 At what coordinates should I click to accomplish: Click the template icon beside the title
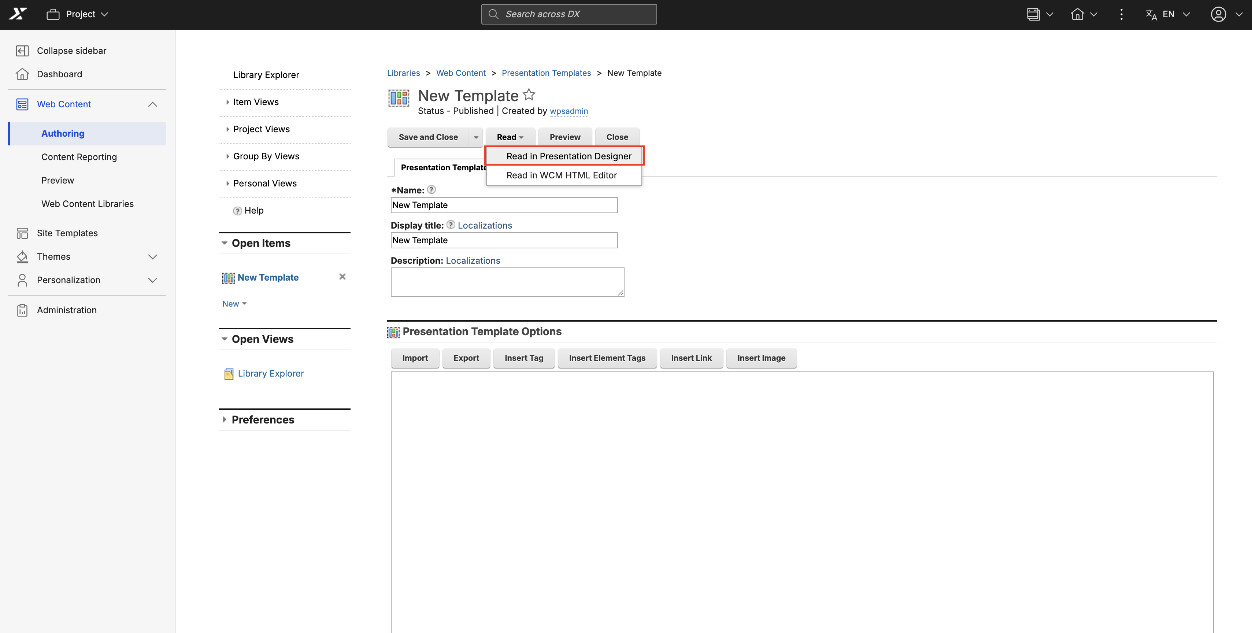[399, 98]
